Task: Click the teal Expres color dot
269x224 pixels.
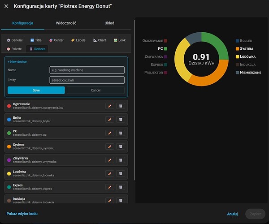Action: 9,187
